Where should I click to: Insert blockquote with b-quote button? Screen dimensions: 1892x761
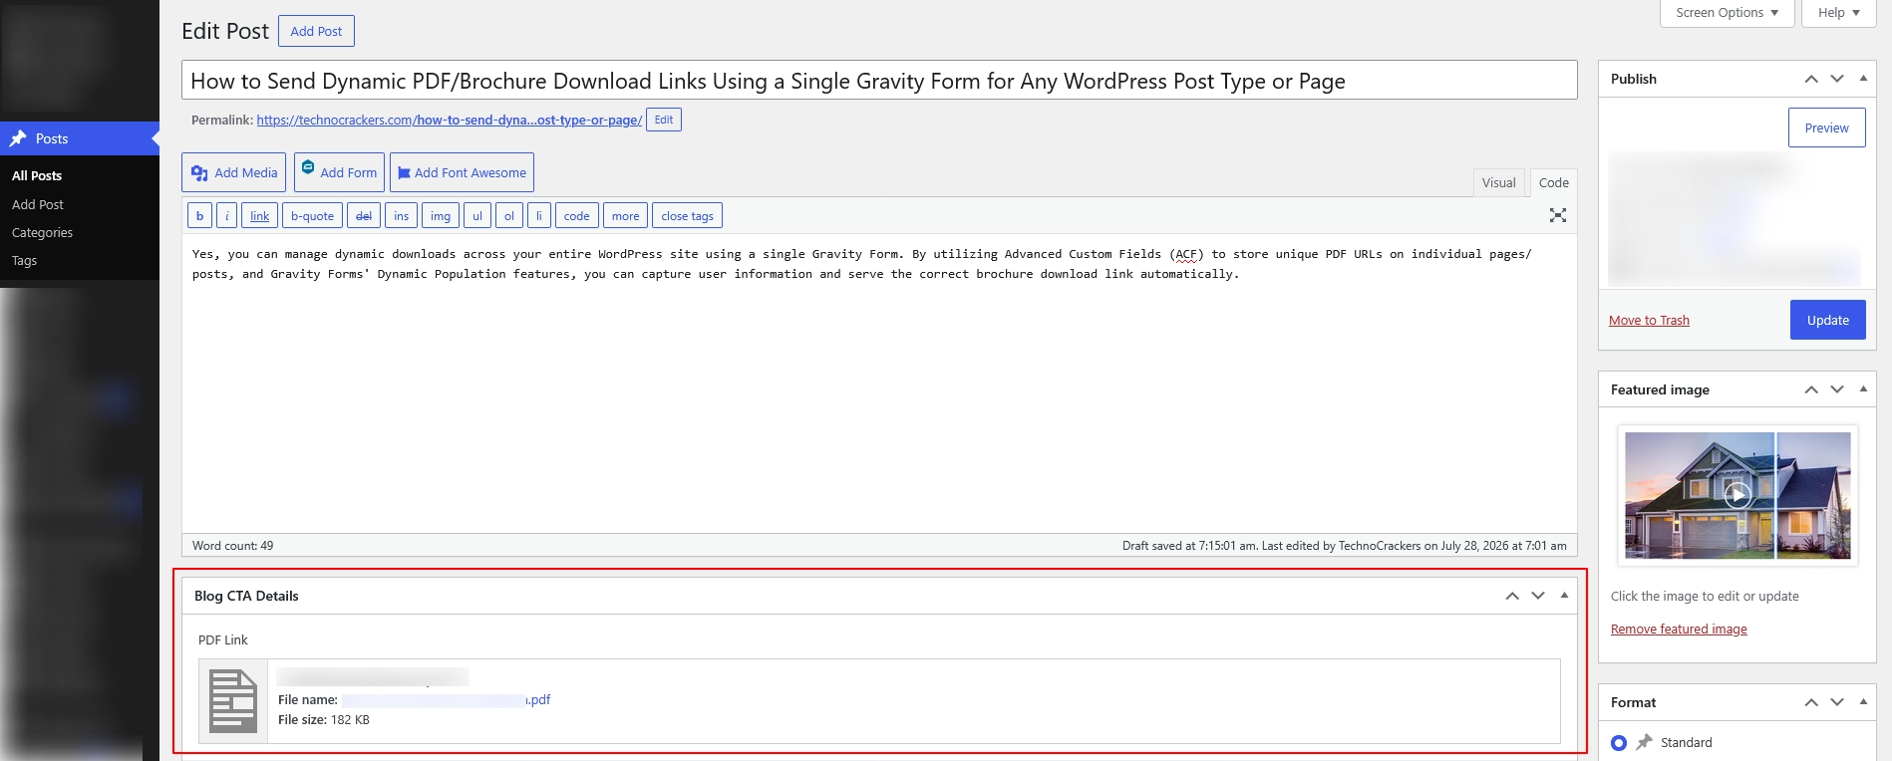tap(312, 216)
